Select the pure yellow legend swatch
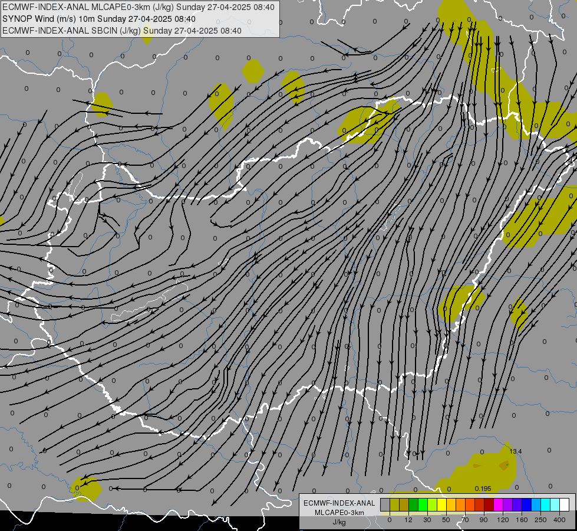Viewport: 577px width, 531px height. click(x=442, y=504)
